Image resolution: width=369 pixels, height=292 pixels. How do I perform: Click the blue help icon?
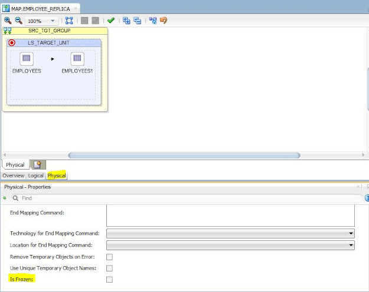(x=367, y=198)
